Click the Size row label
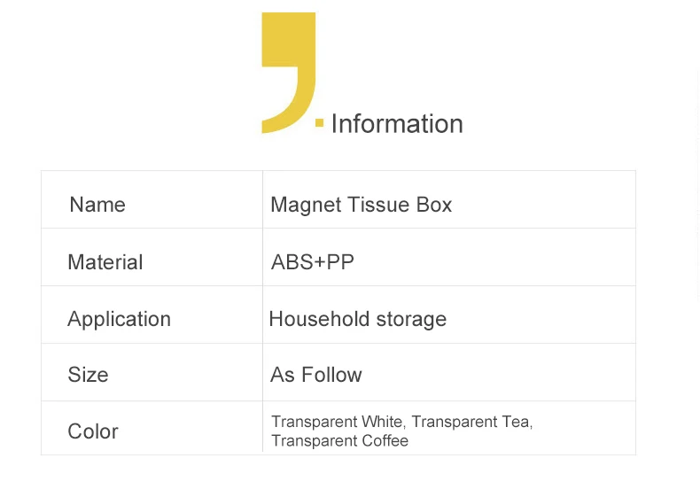This screenshot has height=497, width=700. (x=88, y=375)
